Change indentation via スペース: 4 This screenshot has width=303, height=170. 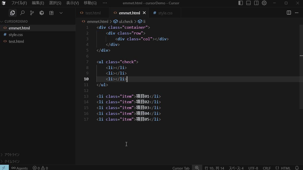point(236,168)
